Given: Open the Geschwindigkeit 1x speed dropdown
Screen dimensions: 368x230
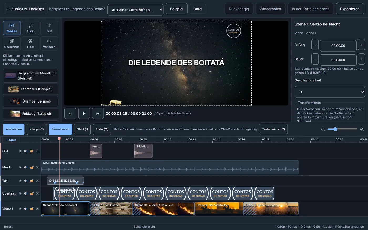Looking at the screenshot, I should pos(330,92).
